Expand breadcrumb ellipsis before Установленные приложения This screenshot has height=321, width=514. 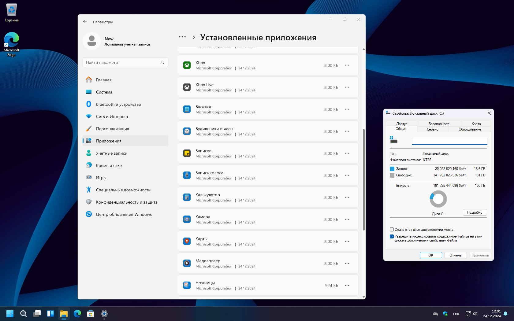point(182,37)
